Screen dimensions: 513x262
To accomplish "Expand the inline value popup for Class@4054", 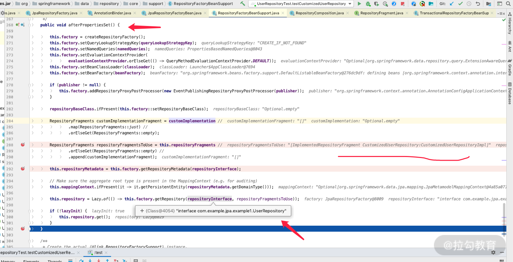I will pyautogui.click(x=142, y=211).
